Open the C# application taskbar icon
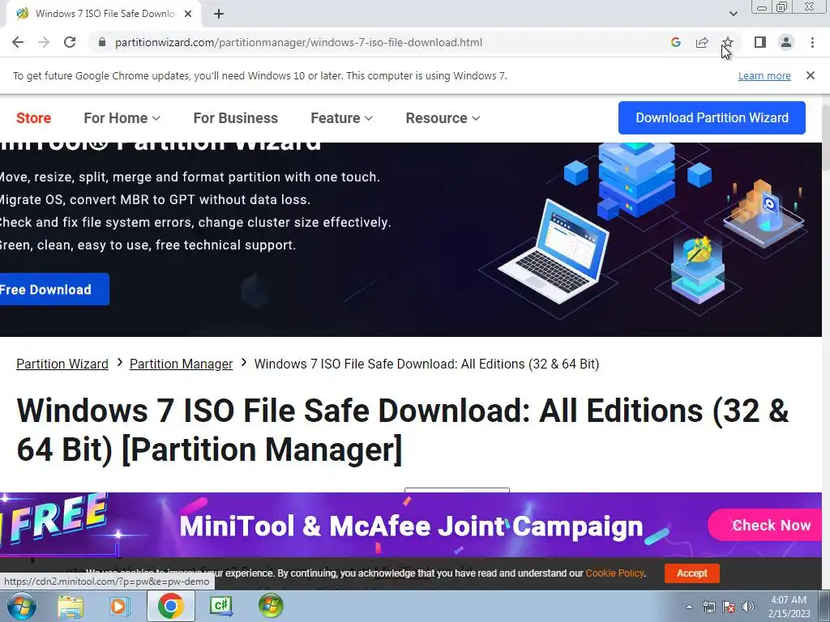Viewport: 830px width, 622px height. coord(220,606)
